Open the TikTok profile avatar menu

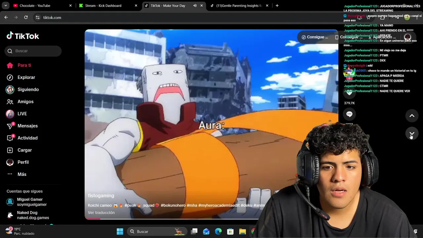407,37
